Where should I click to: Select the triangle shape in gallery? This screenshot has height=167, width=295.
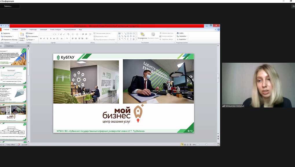point(119,36)
